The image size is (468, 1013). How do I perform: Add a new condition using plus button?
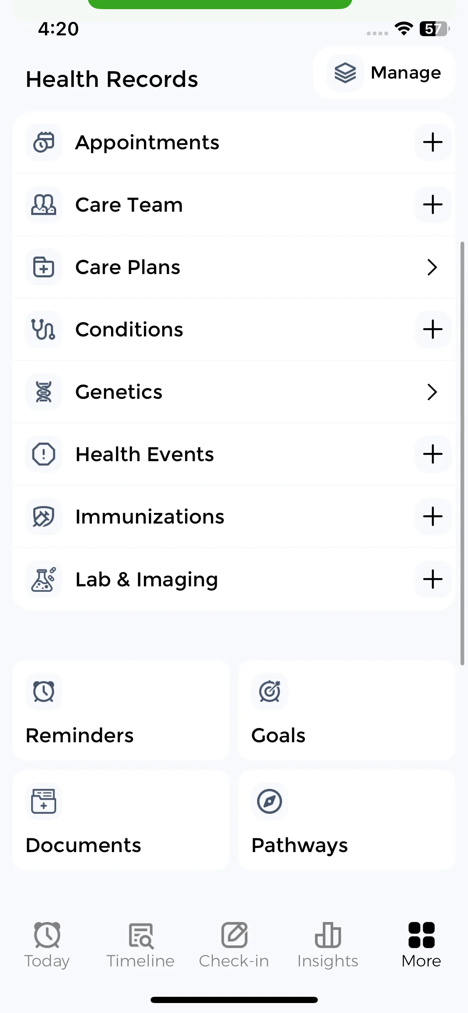click(x=433, y=329)
